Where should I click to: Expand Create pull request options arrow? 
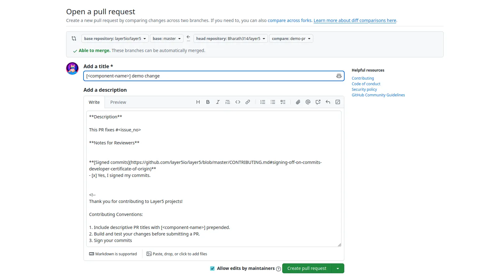[x=338, y=268]
